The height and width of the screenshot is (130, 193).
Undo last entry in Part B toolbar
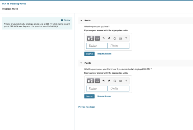point(103,81)
